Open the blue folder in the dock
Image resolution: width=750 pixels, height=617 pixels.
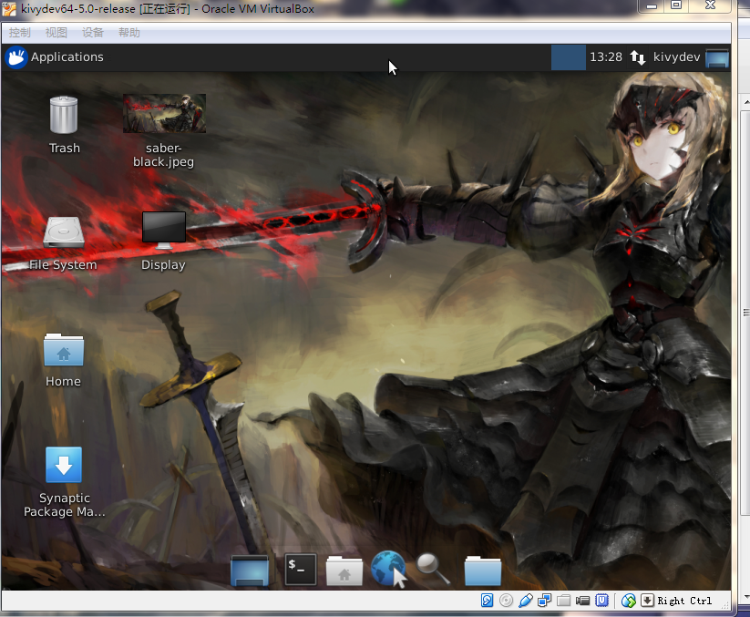point(483,571)
